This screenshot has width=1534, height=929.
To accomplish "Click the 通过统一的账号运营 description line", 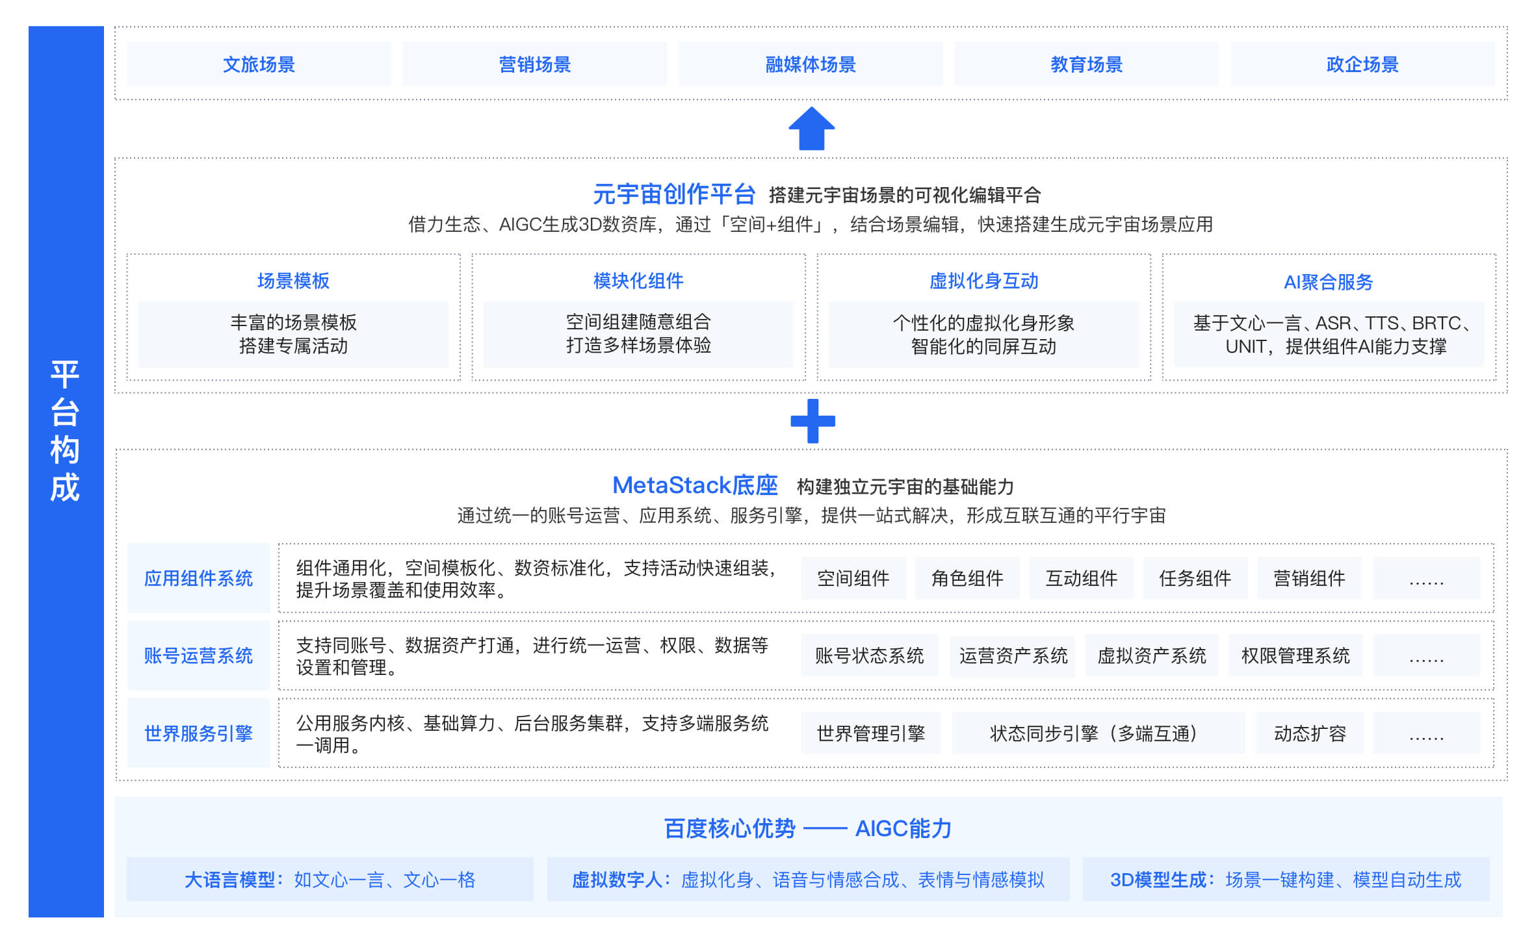I will 811,515.
